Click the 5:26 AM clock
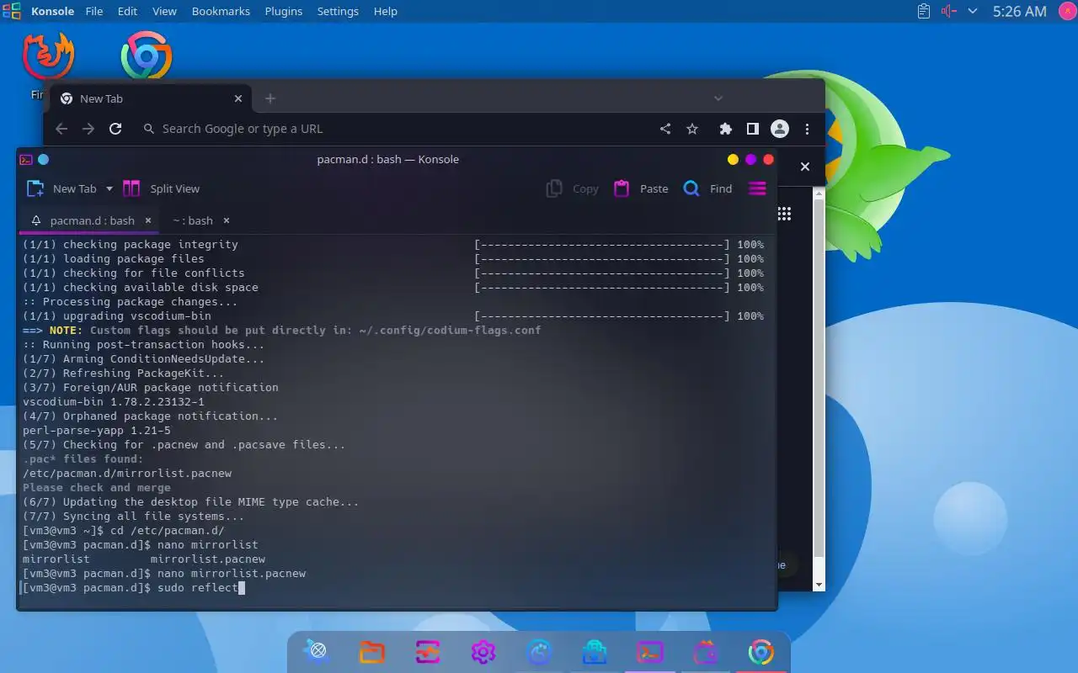The height and width of the screenshot is (673, 1078). [x=1019, y=11]
